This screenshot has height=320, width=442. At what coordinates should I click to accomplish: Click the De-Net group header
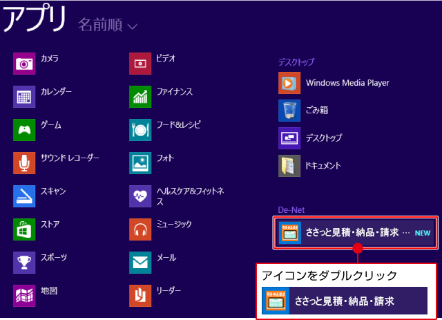point(291,210)
